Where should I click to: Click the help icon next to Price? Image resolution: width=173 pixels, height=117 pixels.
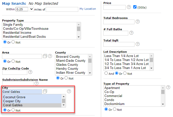[x=129, y=7]
